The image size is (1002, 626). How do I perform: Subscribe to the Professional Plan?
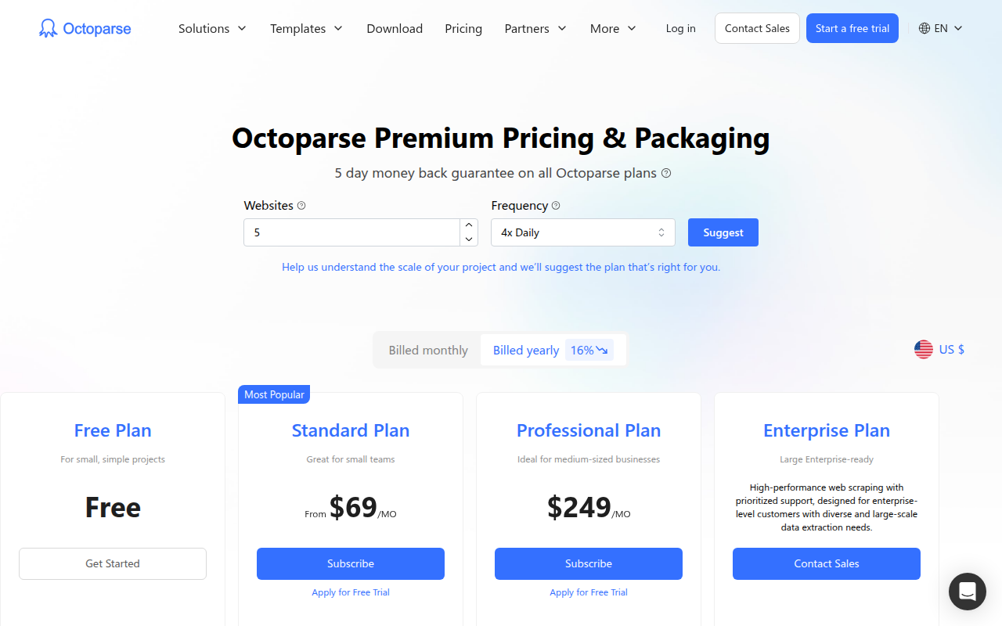click(589, 563)
